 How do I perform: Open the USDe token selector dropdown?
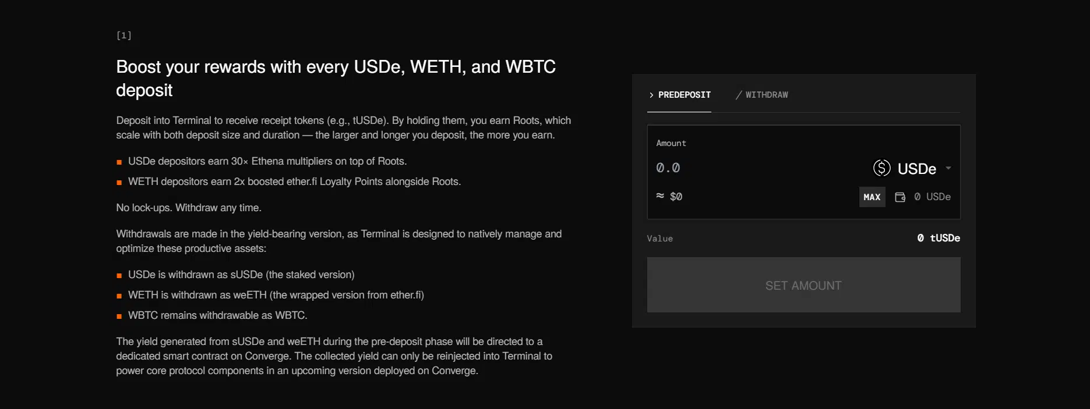[912, 168]
